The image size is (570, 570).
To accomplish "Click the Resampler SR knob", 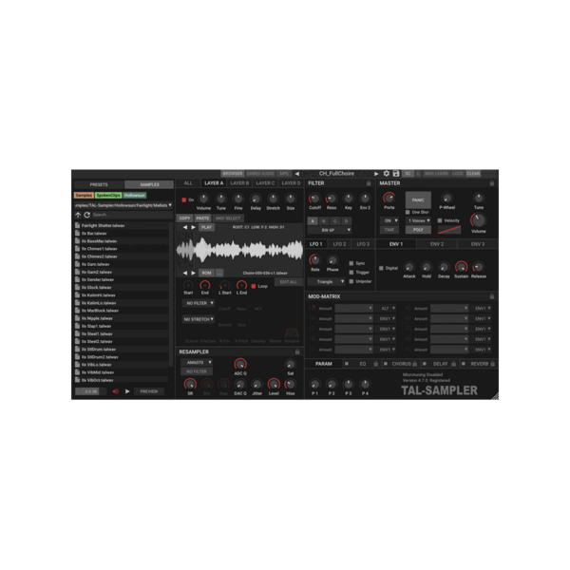I will tap(190, 384).
